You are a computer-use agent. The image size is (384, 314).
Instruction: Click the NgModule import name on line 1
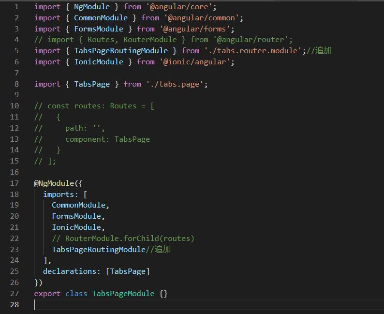(92, 7)
